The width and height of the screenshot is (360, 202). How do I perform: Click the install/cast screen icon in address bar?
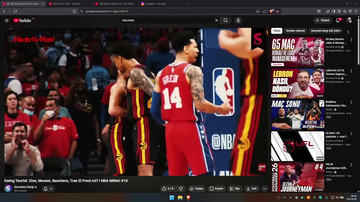click(258, 11)
